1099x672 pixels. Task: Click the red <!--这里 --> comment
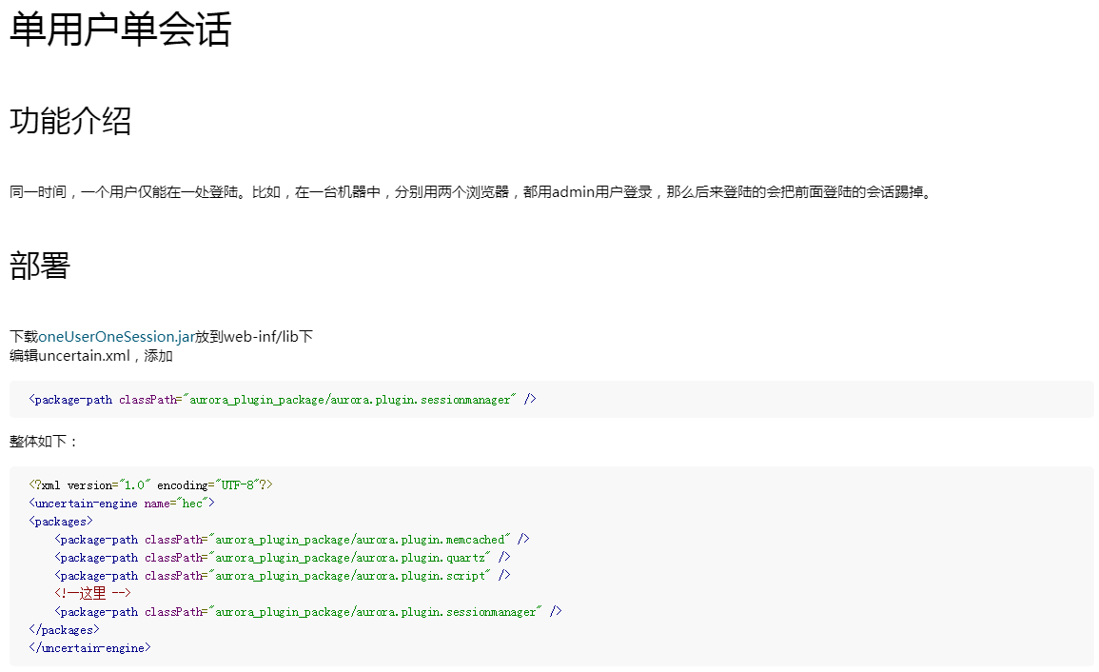pos(92,594)
